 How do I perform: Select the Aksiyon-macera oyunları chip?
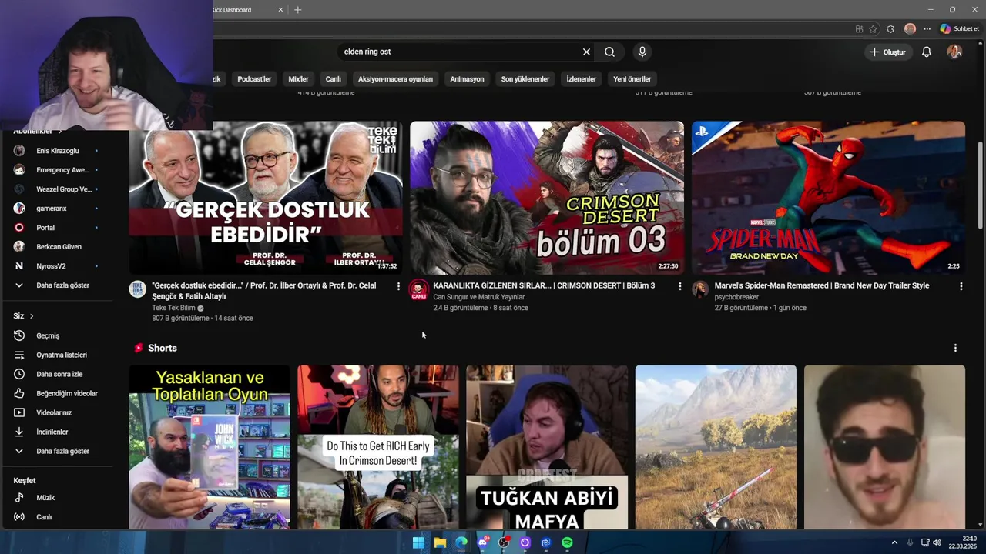[395, 78]
